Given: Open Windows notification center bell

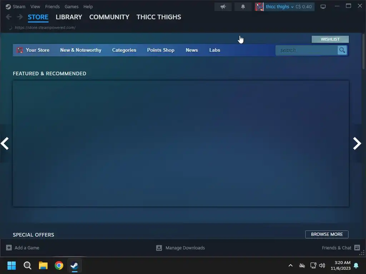Looking at the screenshot, I should click(356, 265).
